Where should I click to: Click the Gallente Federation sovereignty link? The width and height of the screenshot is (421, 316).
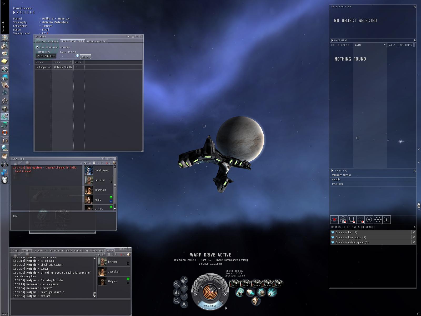(55, 22)
